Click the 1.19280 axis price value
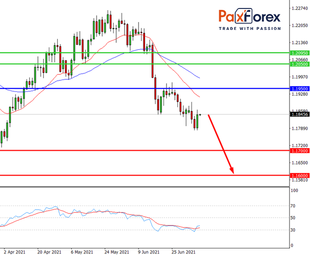Screen dimensions: 311x255 point(300,94)
